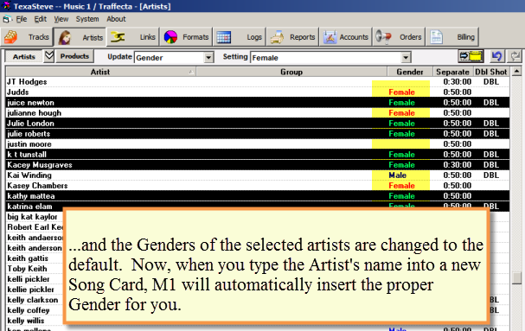Select the Kasey Chambers row
This screenshot has height=331, width=525.
click(258, 186)
